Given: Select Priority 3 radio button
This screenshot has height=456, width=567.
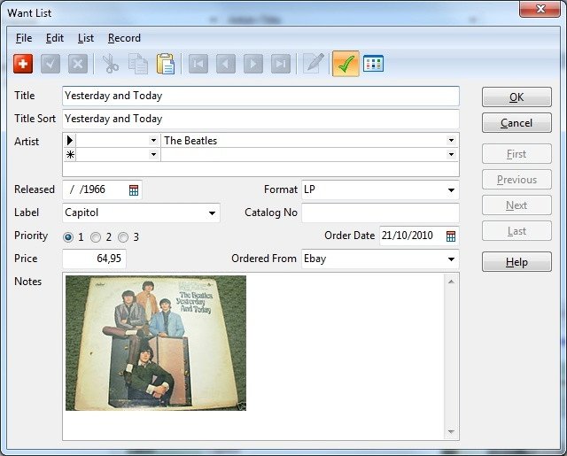Looking at the screenshot, I should (x=123, y=237).
